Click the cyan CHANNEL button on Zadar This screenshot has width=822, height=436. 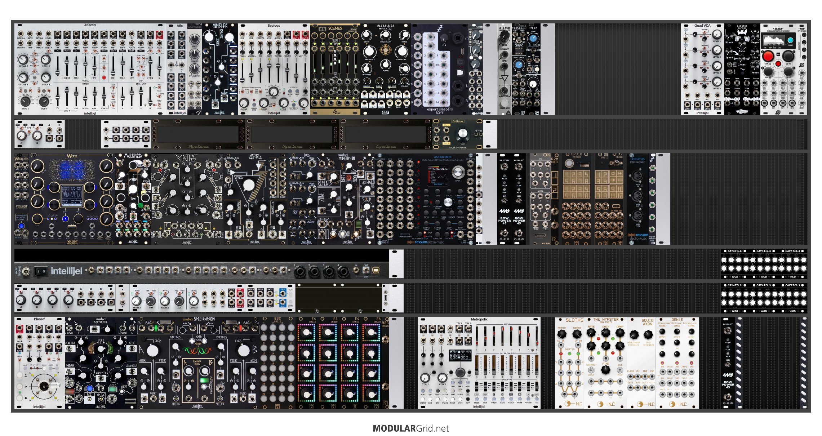tap(790, 40)
